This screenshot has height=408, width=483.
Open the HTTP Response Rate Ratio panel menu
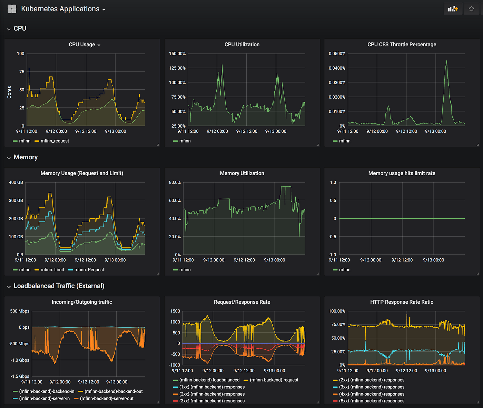[x=402, y=302]
